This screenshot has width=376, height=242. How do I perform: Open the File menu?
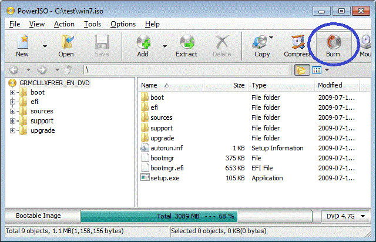[15, 24]
